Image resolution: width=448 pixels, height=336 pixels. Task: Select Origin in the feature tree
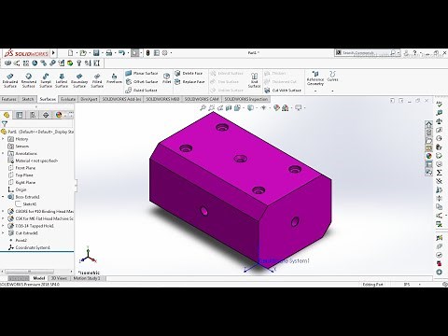tap(17, 189)
